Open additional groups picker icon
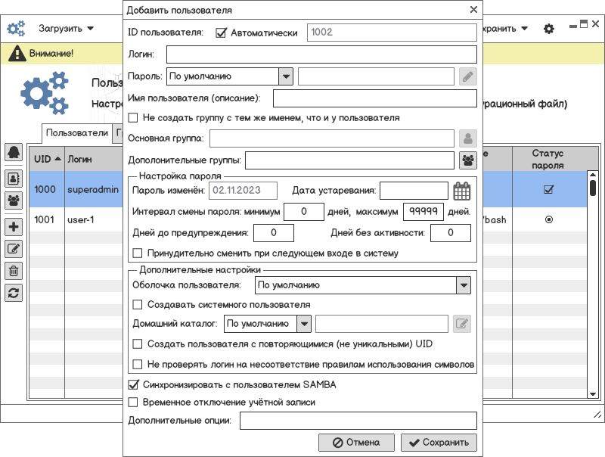This screenshot has height=457, width=605. coord(467,160)
